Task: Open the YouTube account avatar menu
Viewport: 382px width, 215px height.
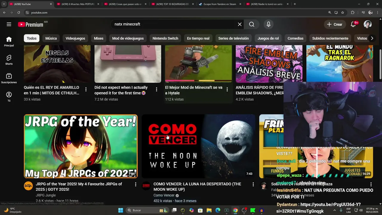Action: [x=368, y=24]
